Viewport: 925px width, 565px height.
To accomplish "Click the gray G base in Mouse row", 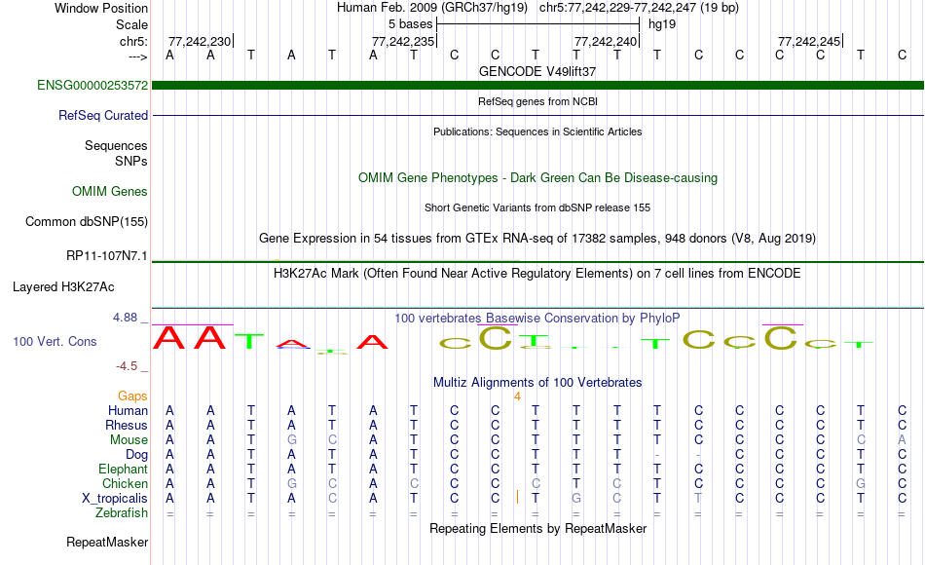I will (x=291, y=440).
